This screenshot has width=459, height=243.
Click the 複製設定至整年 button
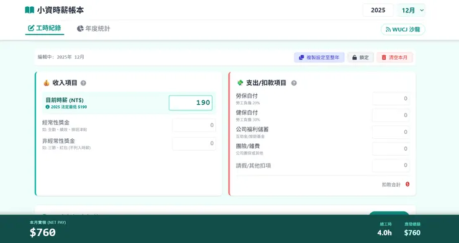[x=319, y=57]
